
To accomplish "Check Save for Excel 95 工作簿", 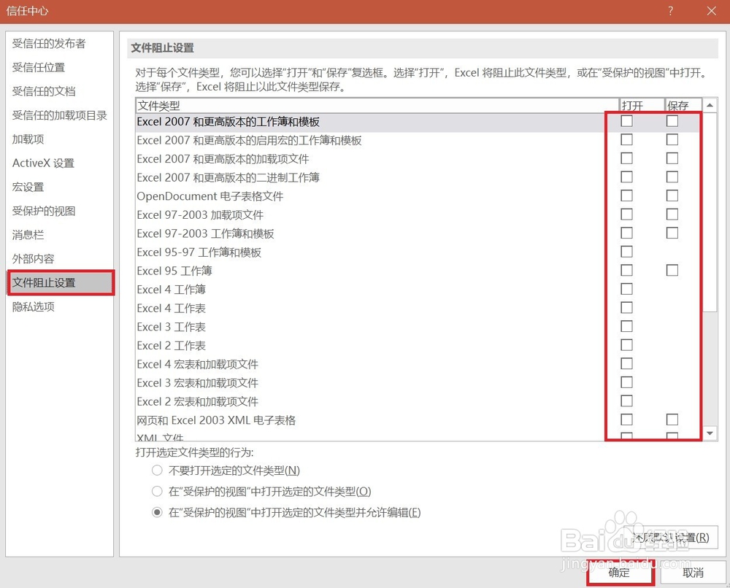I will coord(672,270).
